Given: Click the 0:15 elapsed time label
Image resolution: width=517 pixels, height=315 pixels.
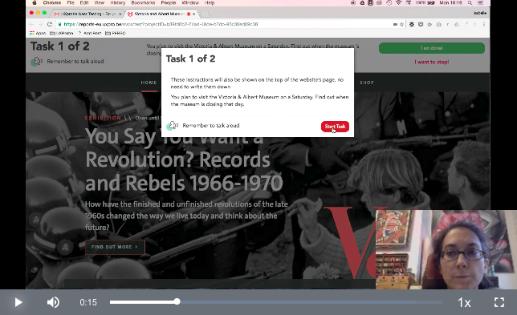Looking at the screenshot, I should point(88,302).
